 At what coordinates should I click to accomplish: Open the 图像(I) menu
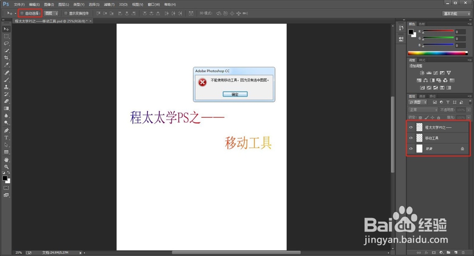[x=49, y=5]
